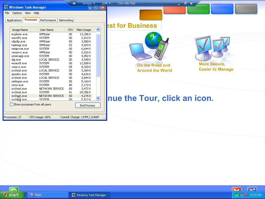Click the process list scrollbar thumb
This screenshot has width=265, height=199.
point(98,55)
